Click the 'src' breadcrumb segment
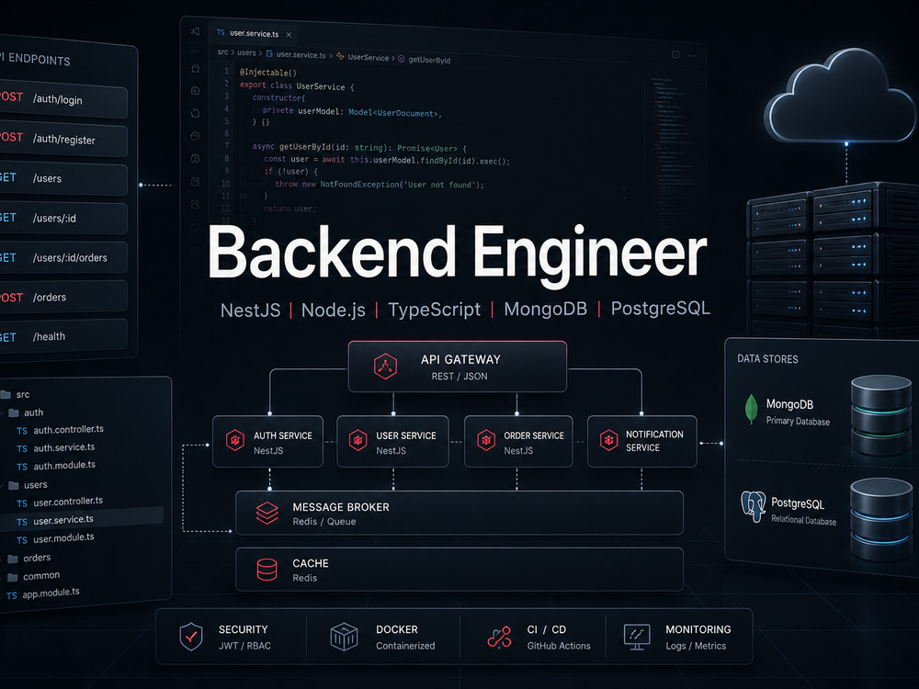Image resolution: width=919 pixels, height=689 pixels. tap(222, 51)
